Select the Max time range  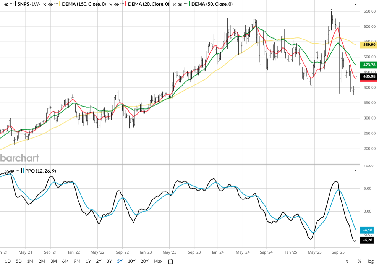coord(158,261)
